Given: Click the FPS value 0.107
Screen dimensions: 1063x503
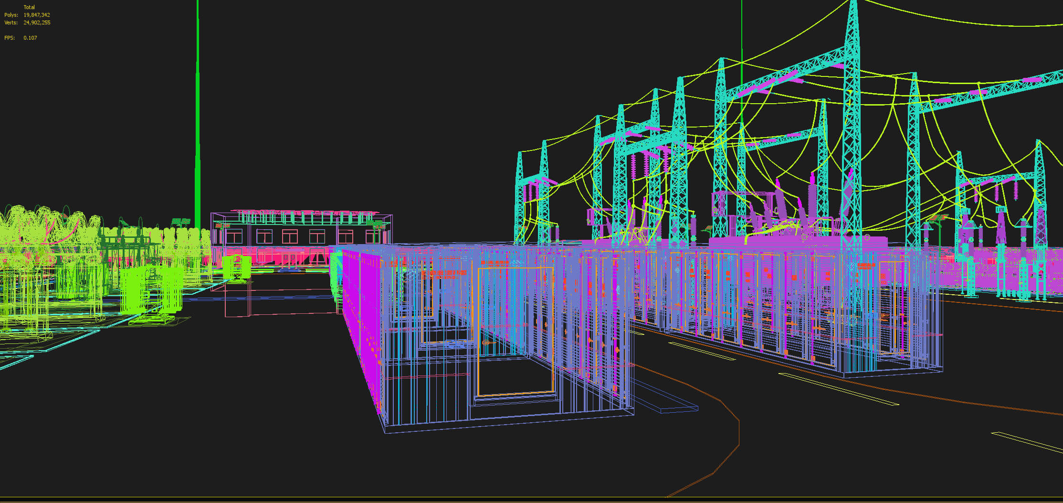Looking at the screenshot, I should [30, 38].
